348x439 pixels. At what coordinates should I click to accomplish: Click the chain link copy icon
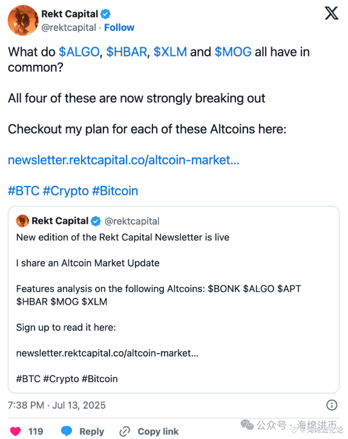tap(125, 432)
